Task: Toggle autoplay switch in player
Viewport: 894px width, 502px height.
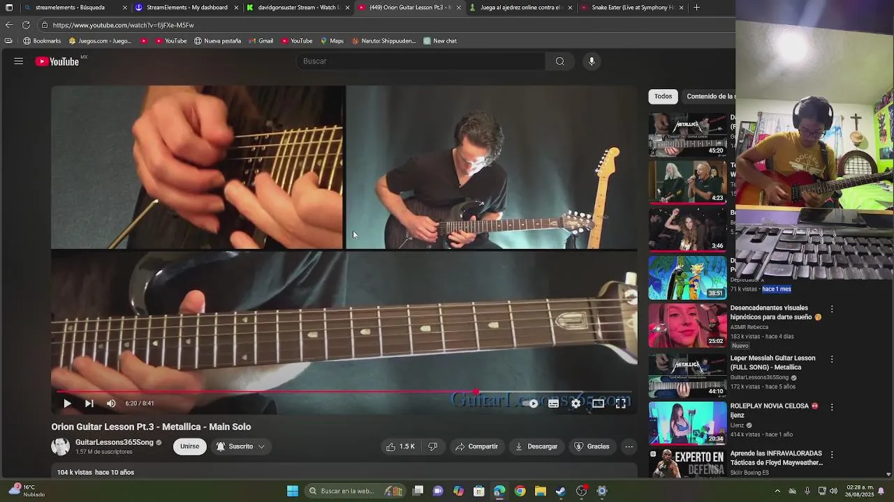Action: tap(532, 403)
